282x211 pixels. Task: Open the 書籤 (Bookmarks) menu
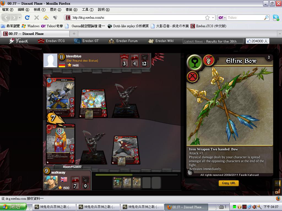[71, 10]
